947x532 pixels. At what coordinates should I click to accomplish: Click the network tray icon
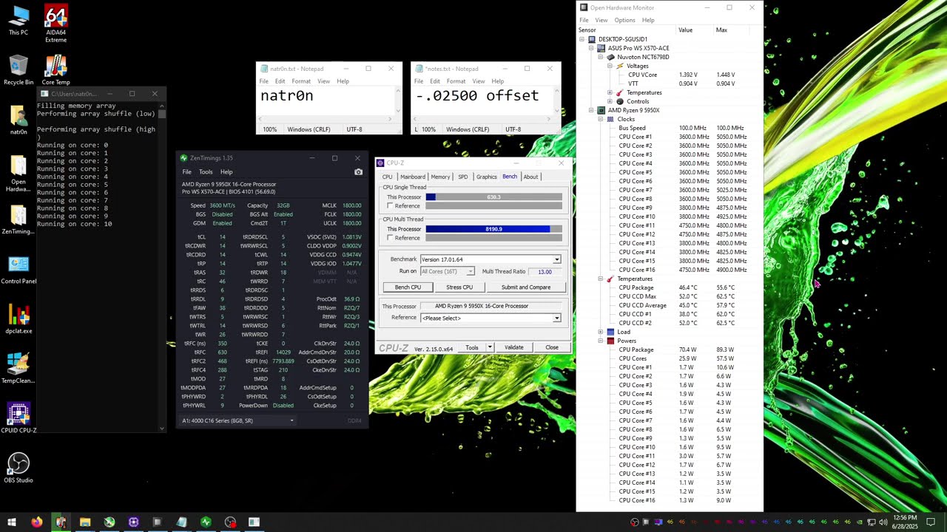click(x=872, y=522)
